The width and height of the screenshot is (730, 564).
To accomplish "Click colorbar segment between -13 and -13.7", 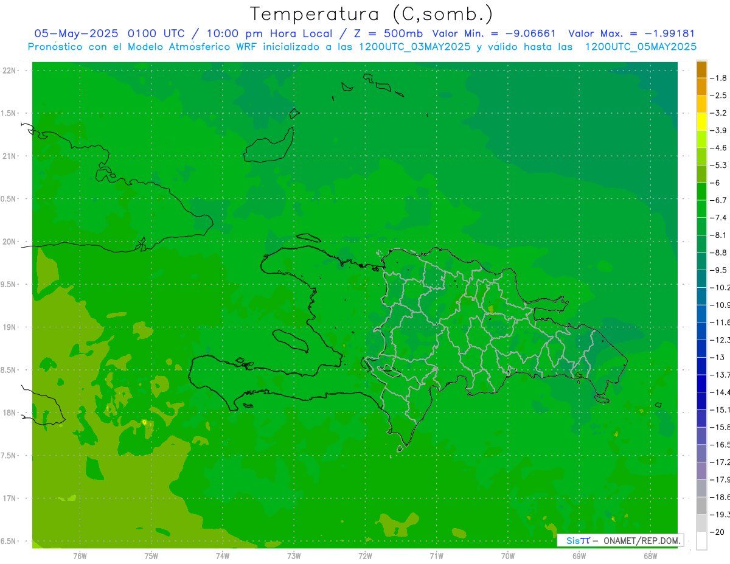I will (701, 366).
